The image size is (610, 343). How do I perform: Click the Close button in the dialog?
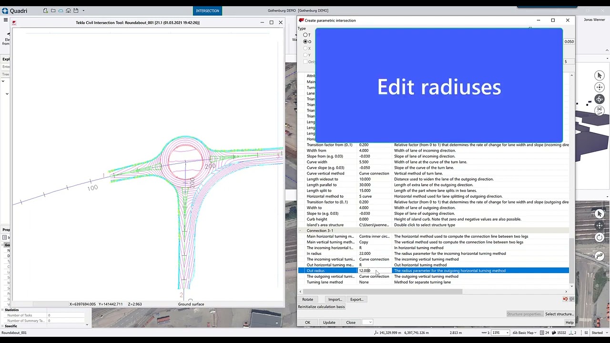coord(351,323)
